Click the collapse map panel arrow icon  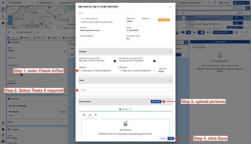pyautogui.click(x=10, y=9)
